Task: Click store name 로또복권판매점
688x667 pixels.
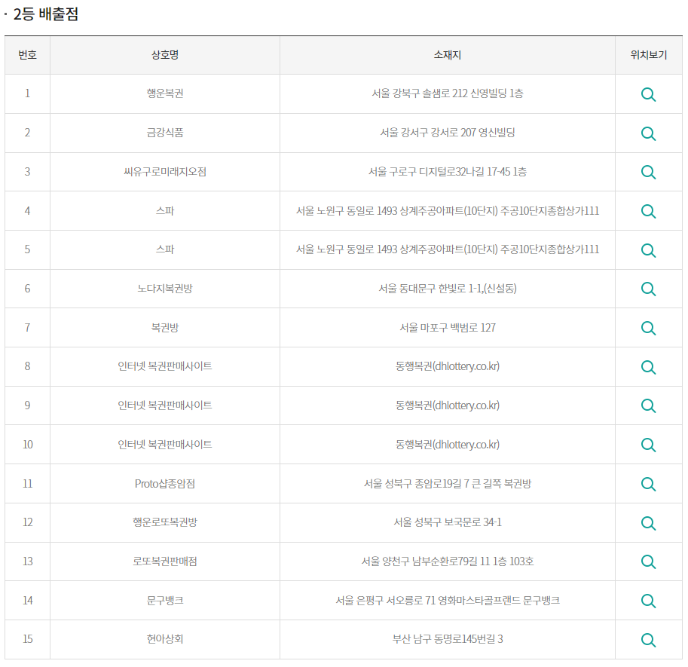Action: click(x=165, y=561)
